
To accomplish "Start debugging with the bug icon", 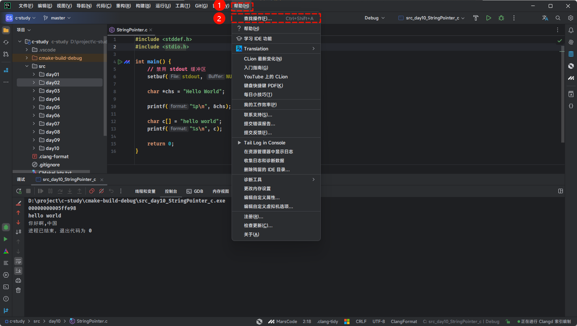I will [x=501, y=18].
